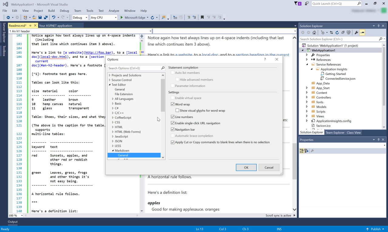Save the current file with the disk icon
Viewport: 388px width, 232px height.
40,18
